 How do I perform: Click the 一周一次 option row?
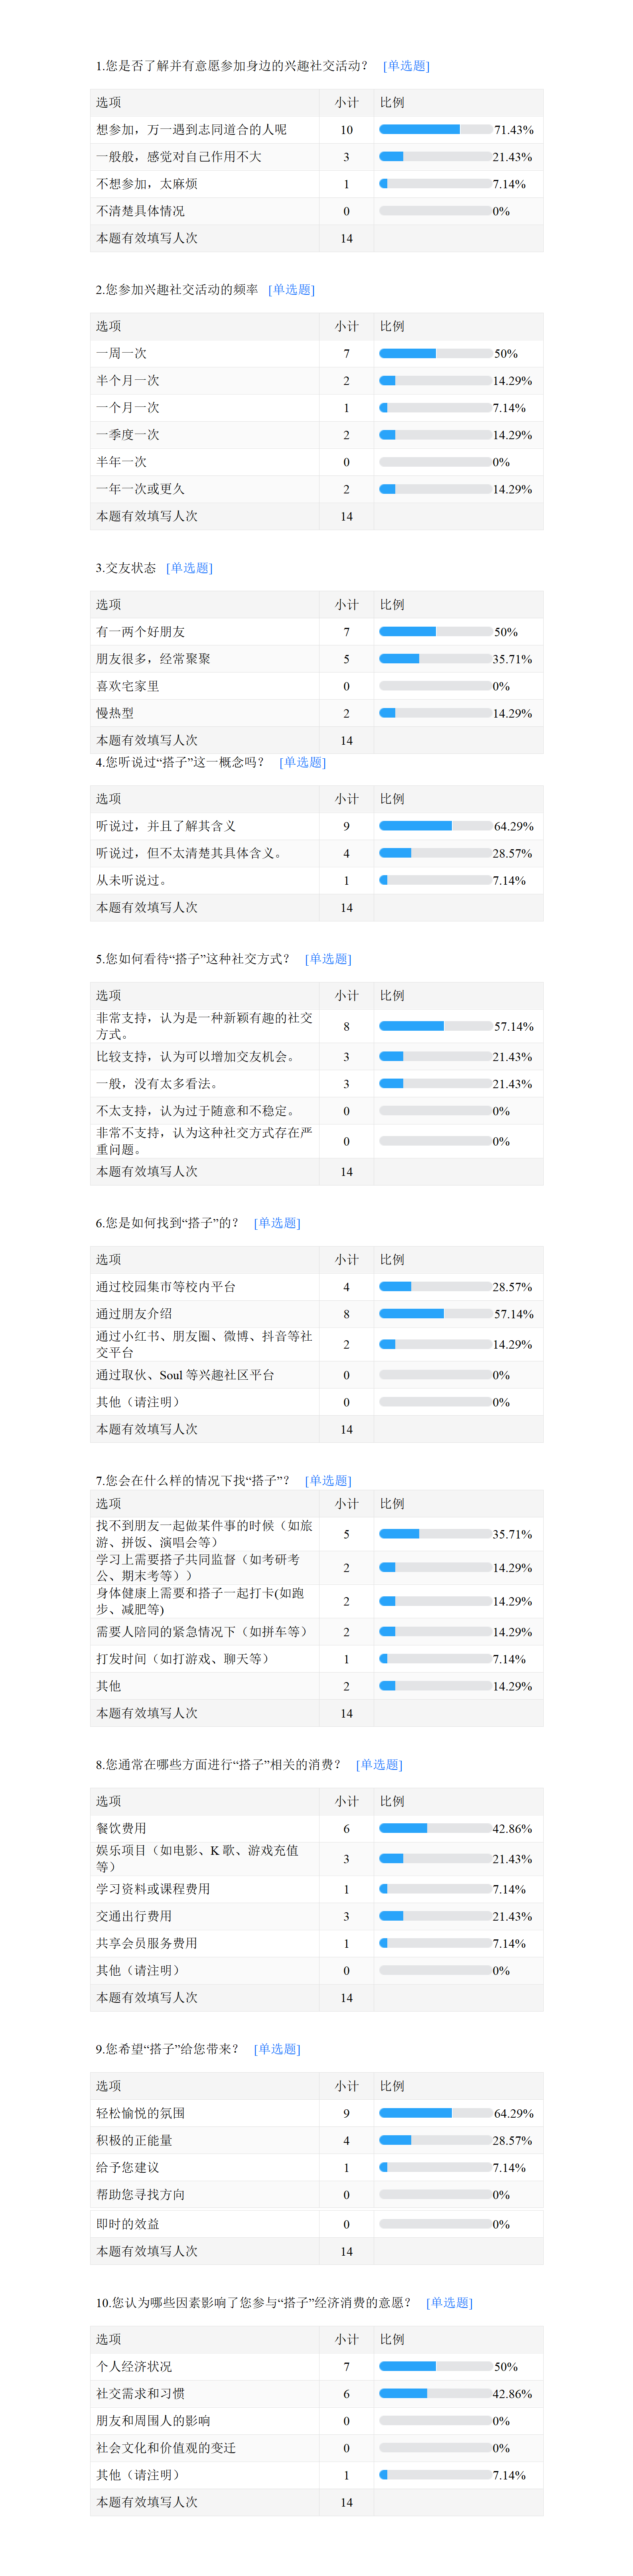point(317,353)
